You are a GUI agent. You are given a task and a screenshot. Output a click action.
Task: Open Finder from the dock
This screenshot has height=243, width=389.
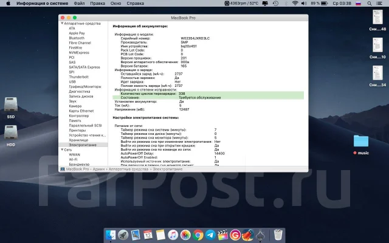pyautogui.click(x=111, y=234)
